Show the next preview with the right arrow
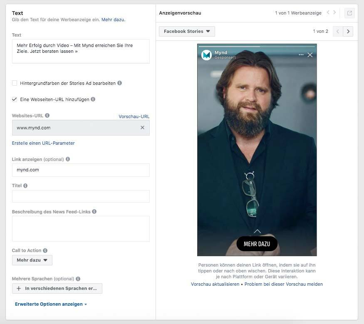Screen dimensions: 364x324 click(348, 31)
